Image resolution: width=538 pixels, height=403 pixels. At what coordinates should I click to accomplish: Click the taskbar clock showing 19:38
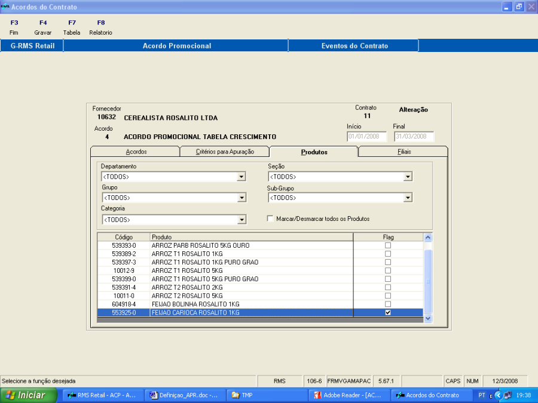pyautogui.click(x=523, y=395)
